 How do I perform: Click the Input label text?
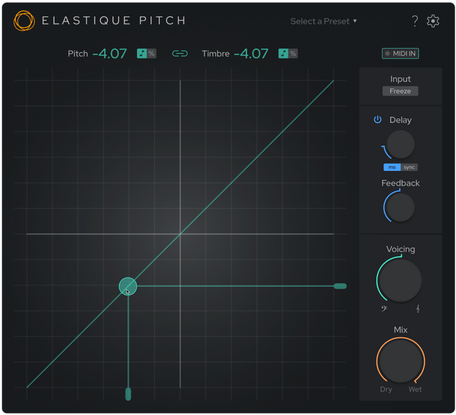[x=400, y=79]
